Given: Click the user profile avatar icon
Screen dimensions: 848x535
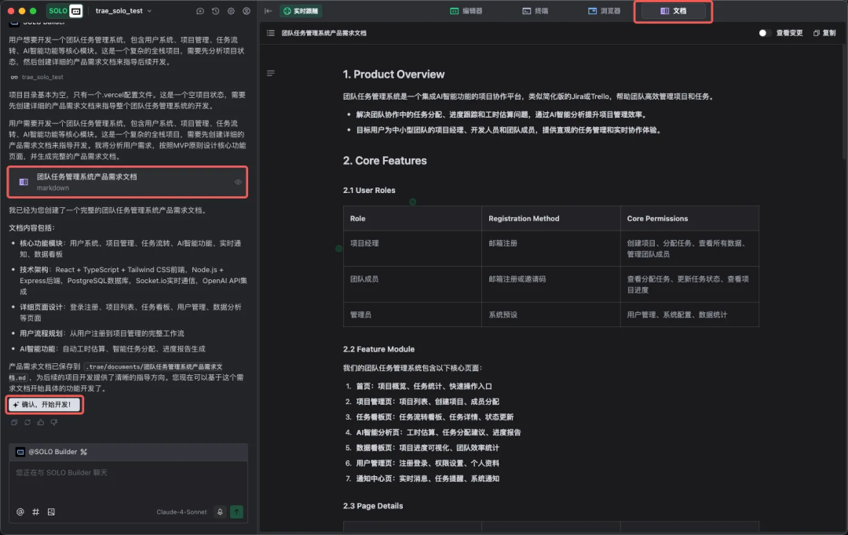Looking at the screenshot, I should click(247, 11).
